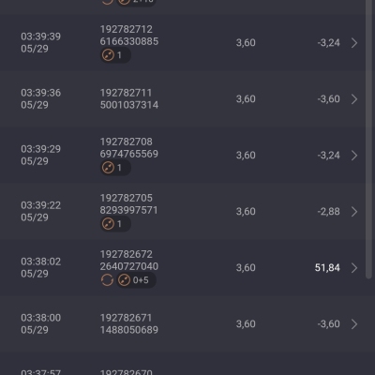Click spin badge icon under 8293997571
Image resolution: width=375 pixels, height=375 pixels.
108,224
